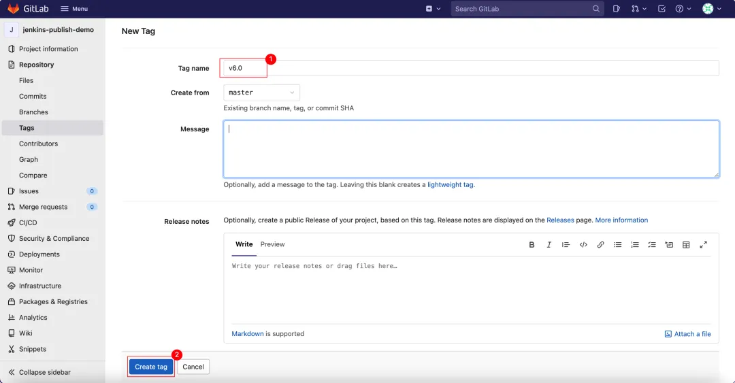The height and width of the screenshot is (383, 735).
Task: Open Files under Repository
Action: tap(27, 81)
